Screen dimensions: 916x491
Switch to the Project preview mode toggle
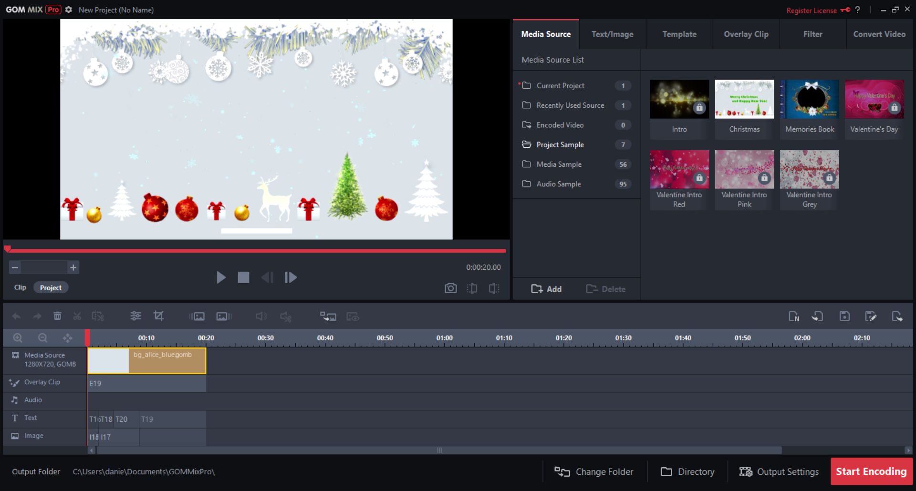(x=51, y=287)
